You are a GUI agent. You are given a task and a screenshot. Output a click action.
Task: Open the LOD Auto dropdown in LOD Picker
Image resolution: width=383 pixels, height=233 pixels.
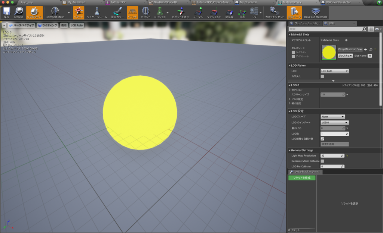[334, 71]
